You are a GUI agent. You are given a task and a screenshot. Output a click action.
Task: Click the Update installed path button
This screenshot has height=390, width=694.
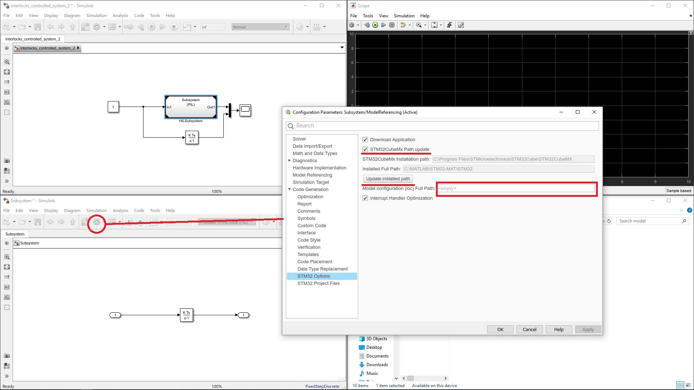point(388,179)
